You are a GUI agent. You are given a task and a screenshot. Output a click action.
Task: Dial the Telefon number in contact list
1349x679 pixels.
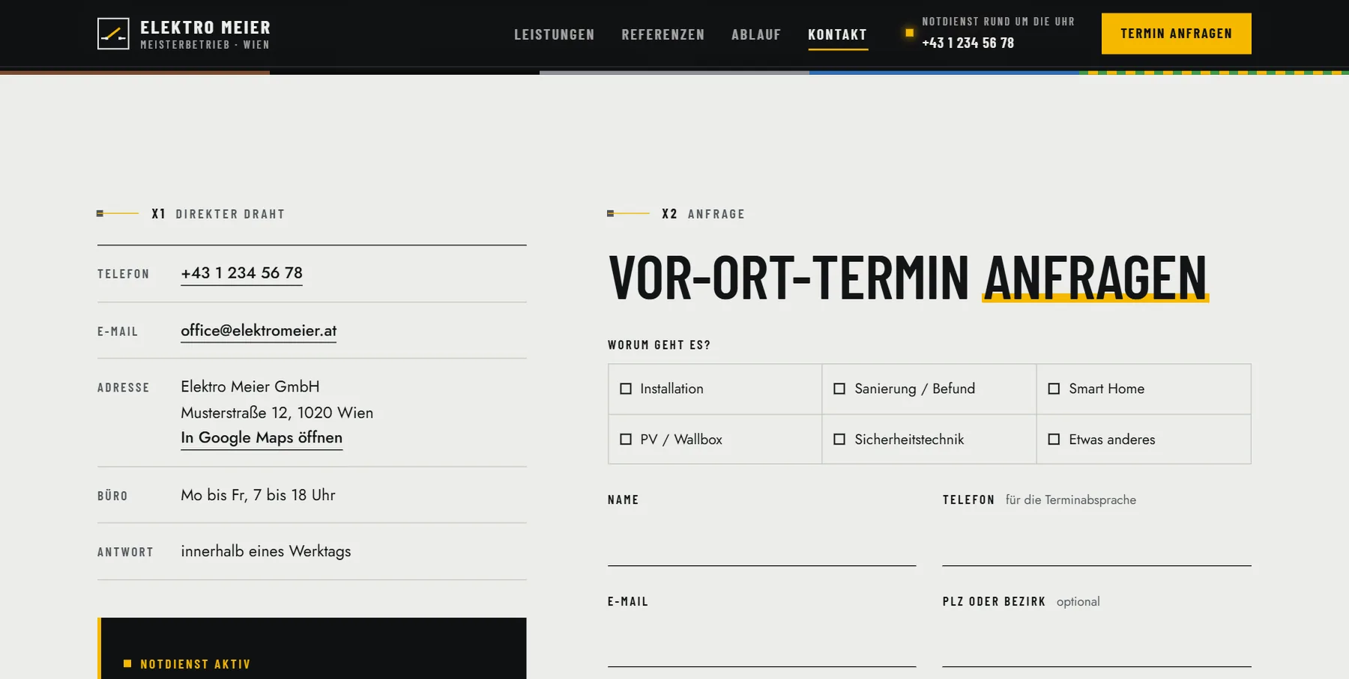(x=241, y=273)
